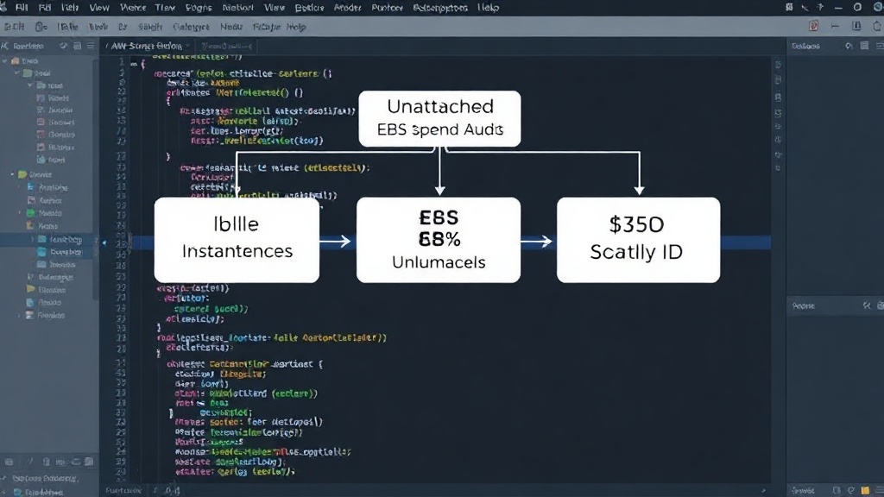Click the collapse icon in the lower right panel header
Viewport: 884px width, 497px height.
tap(867, 306)
